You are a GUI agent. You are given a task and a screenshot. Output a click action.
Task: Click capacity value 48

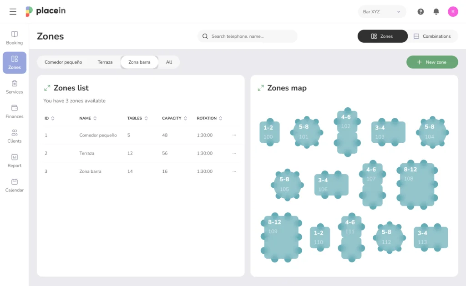click(x=165, y=135)
